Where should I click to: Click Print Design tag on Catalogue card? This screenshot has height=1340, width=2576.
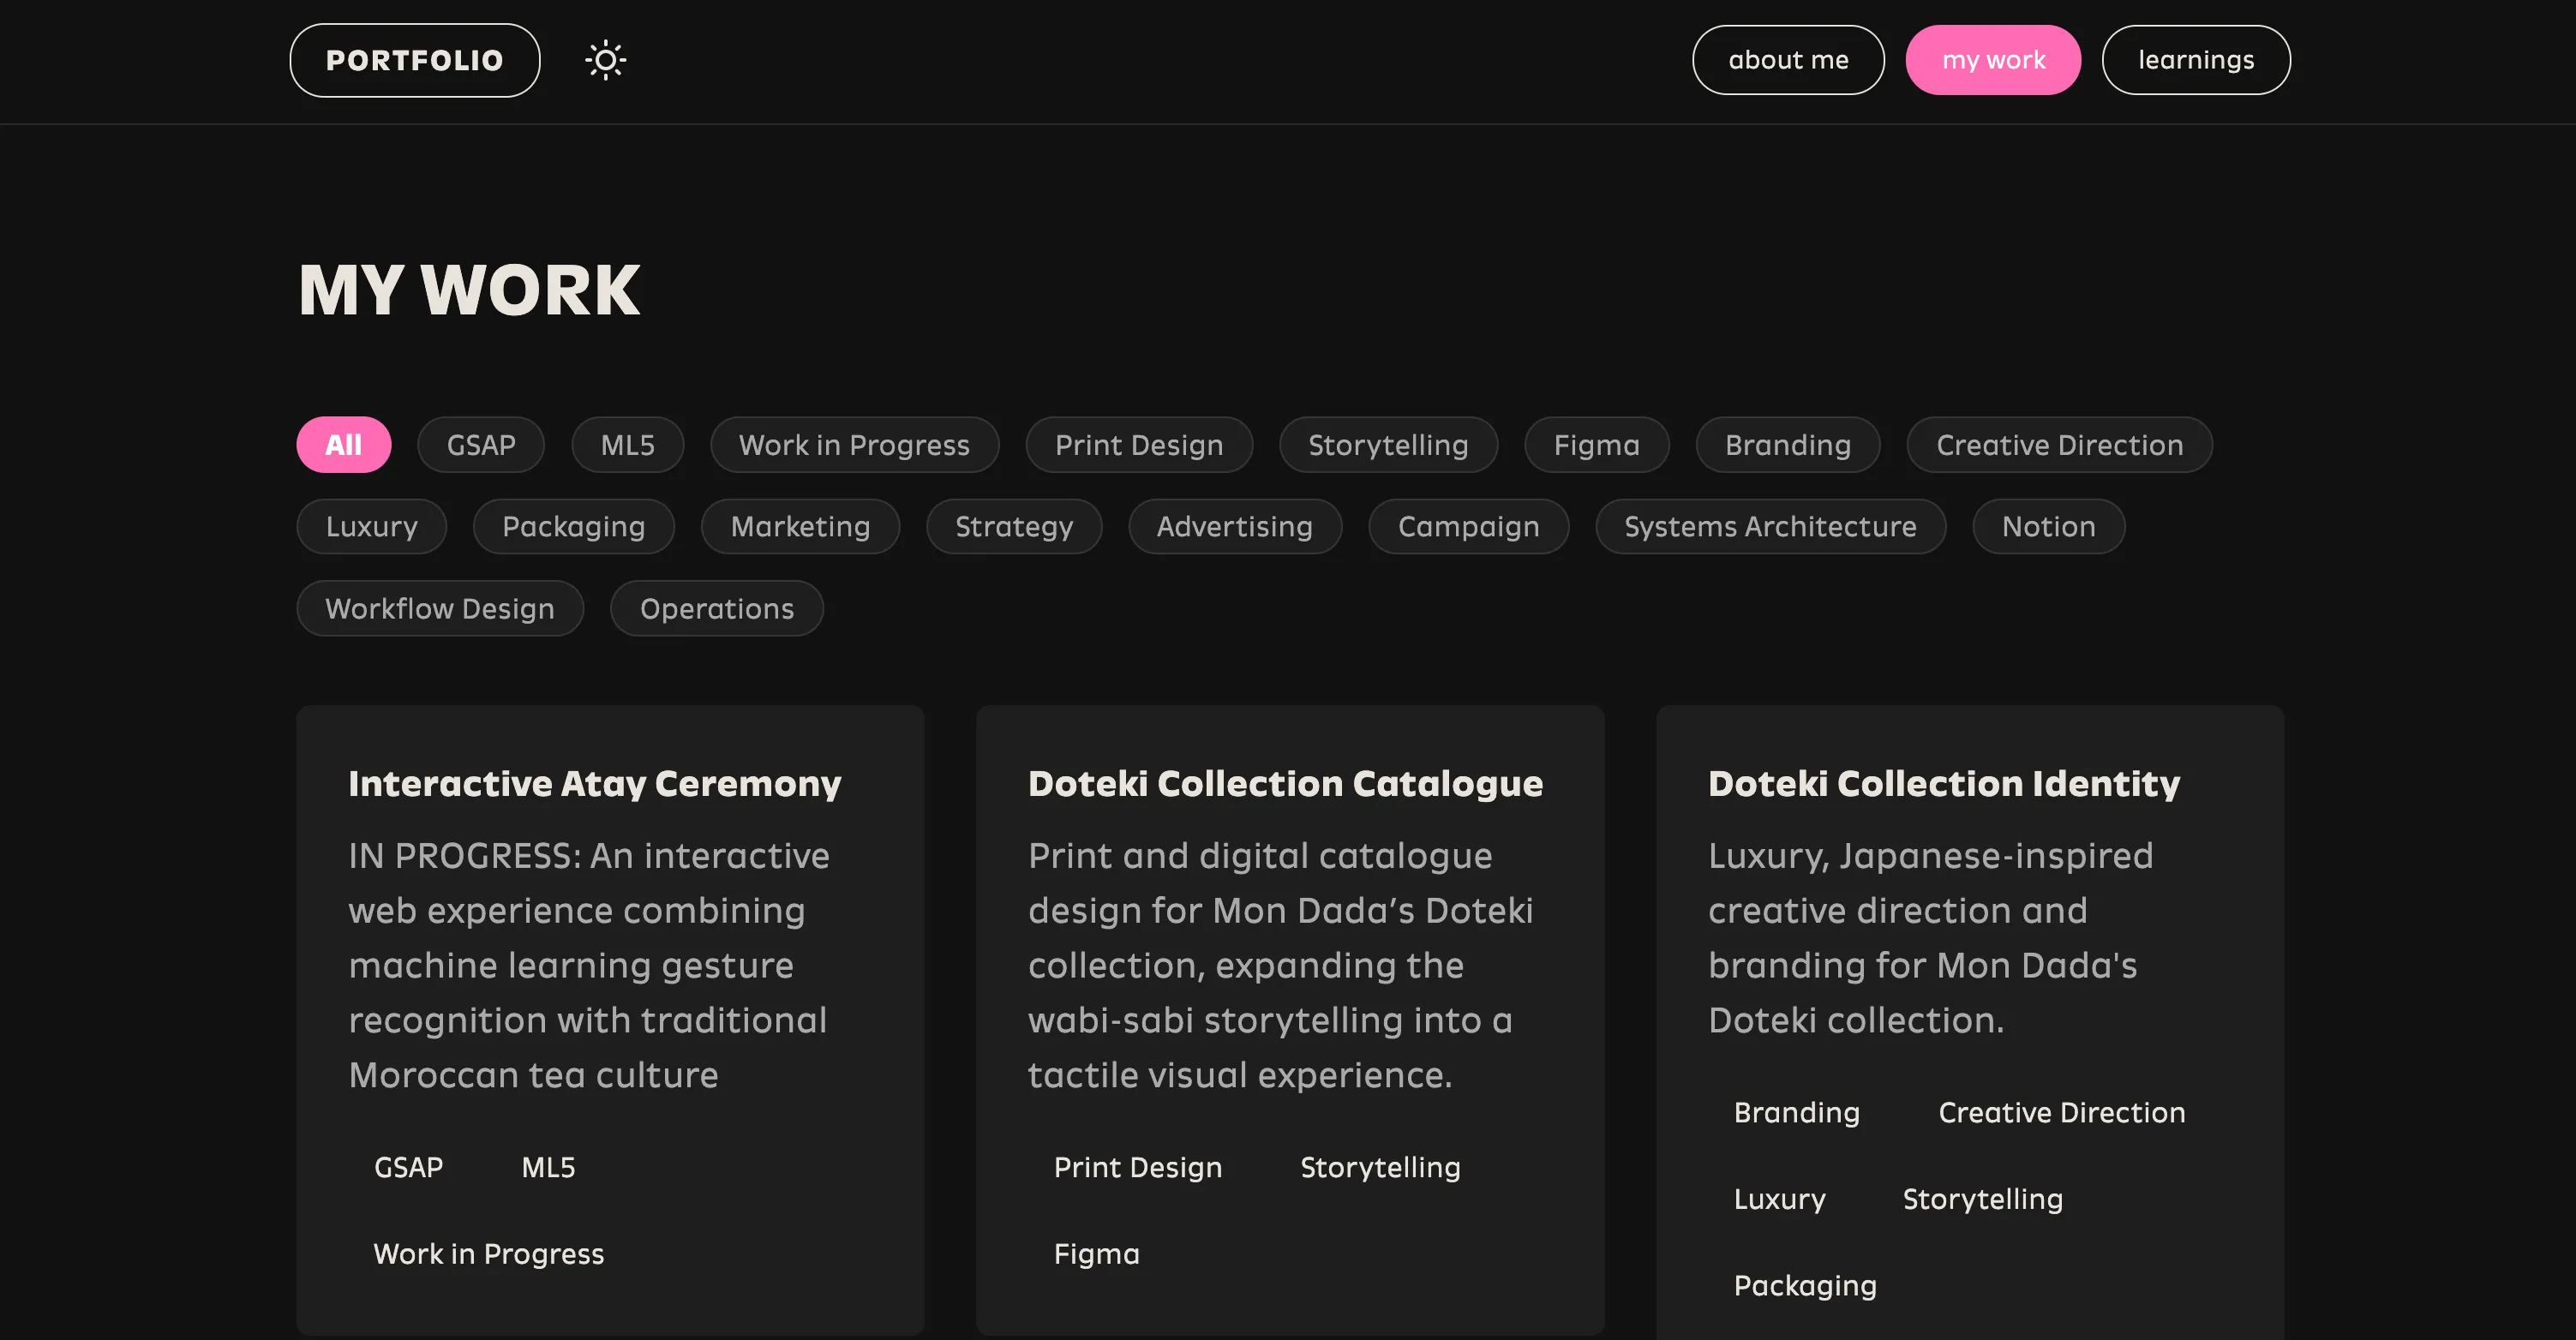[x=1138, y=1168]
